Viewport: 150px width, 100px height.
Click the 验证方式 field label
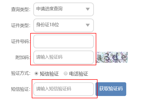(x=21, y=73)
